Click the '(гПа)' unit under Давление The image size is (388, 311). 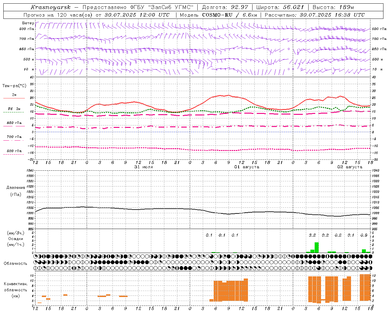16,195
